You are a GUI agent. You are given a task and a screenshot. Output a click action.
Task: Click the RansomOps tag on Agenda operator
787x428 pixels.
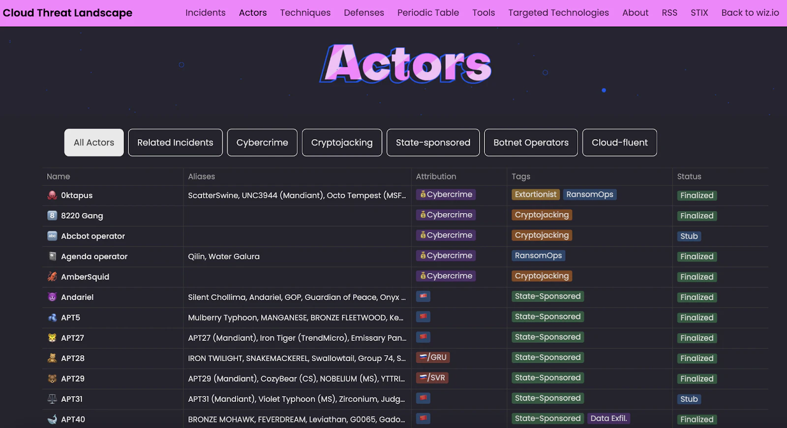pos(538,256)
